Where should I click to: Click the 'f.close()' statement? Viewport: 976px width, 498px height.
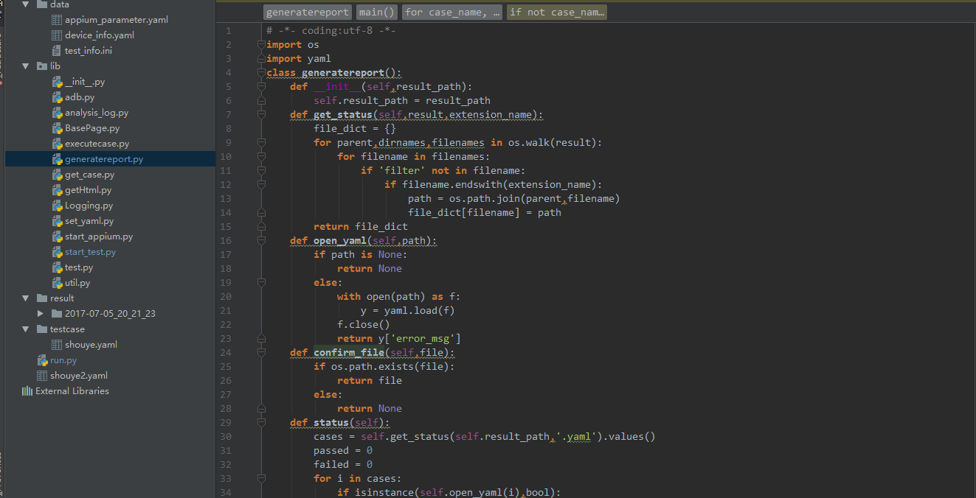[364, 325]
